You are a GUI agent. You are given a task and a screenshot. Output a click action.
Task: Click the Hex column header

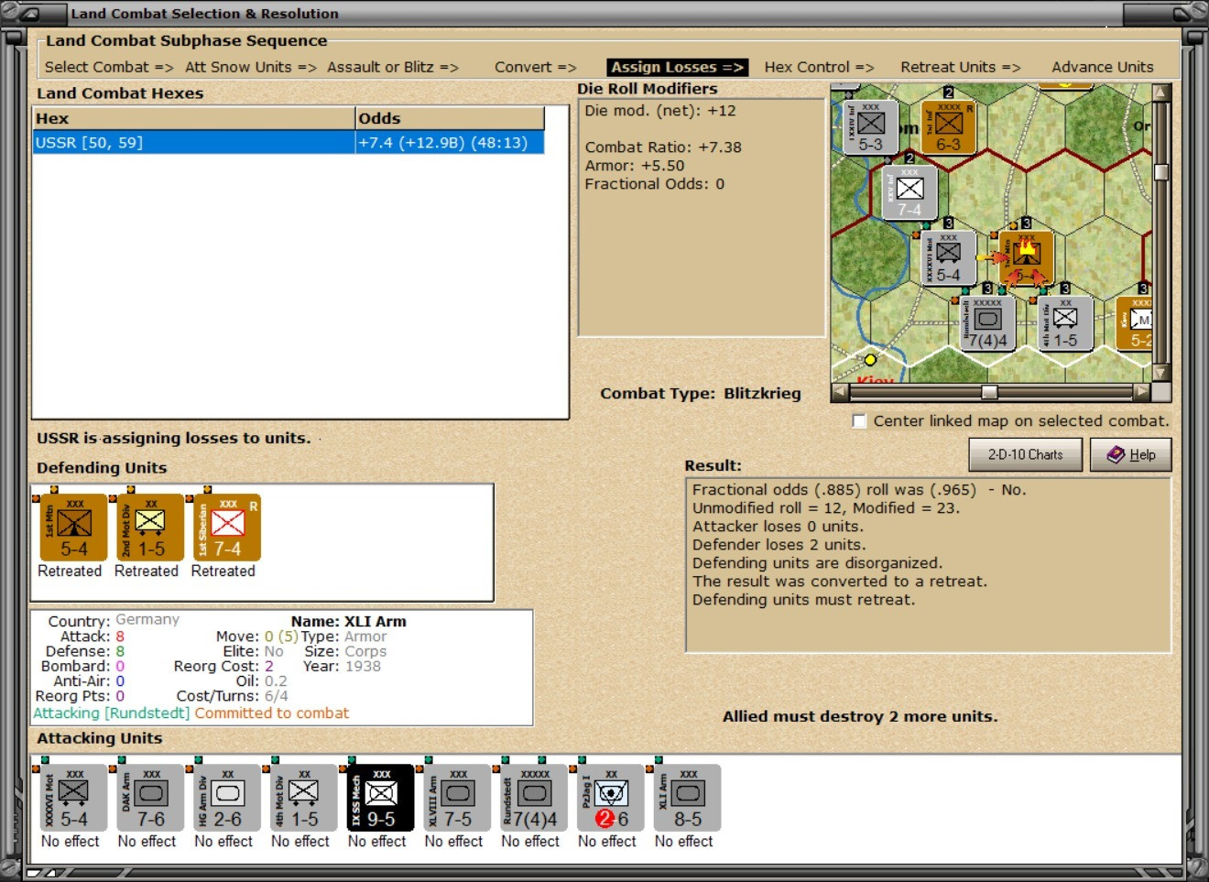coord(194,118)
